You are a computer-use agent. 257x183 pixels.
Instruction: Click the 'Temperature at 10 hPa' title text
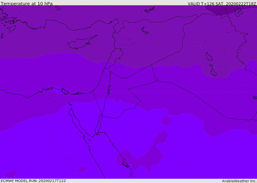(27, 4)
